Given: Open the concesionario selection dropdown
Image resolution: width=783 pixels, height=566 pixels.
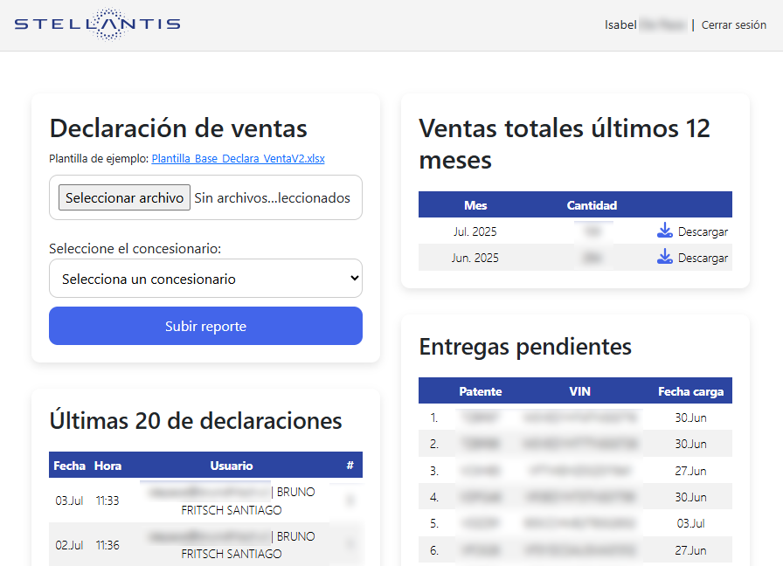Looking at the screenshot, I should 205,278.
